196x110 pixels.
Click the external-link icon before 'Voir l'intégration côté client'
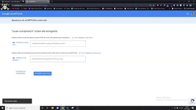pos(73,38)
